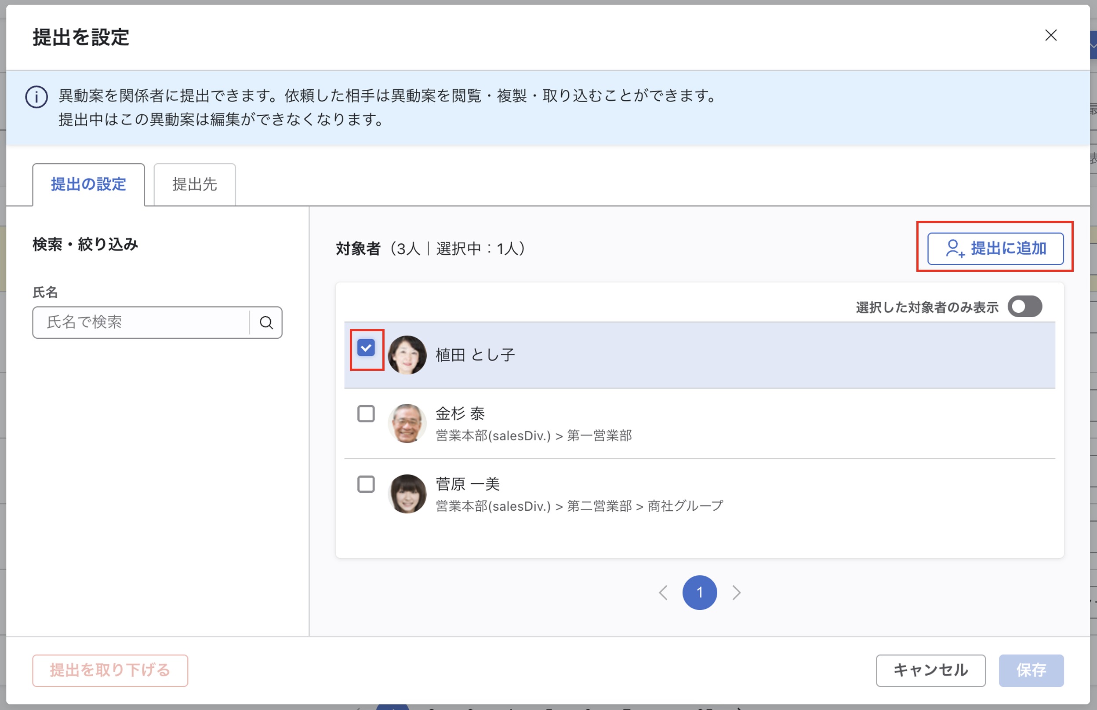The width and height of the screenshot is (1097, 710).
Task: Select the 菅原 一美 checkbox
Action: [x=366, y=484]
